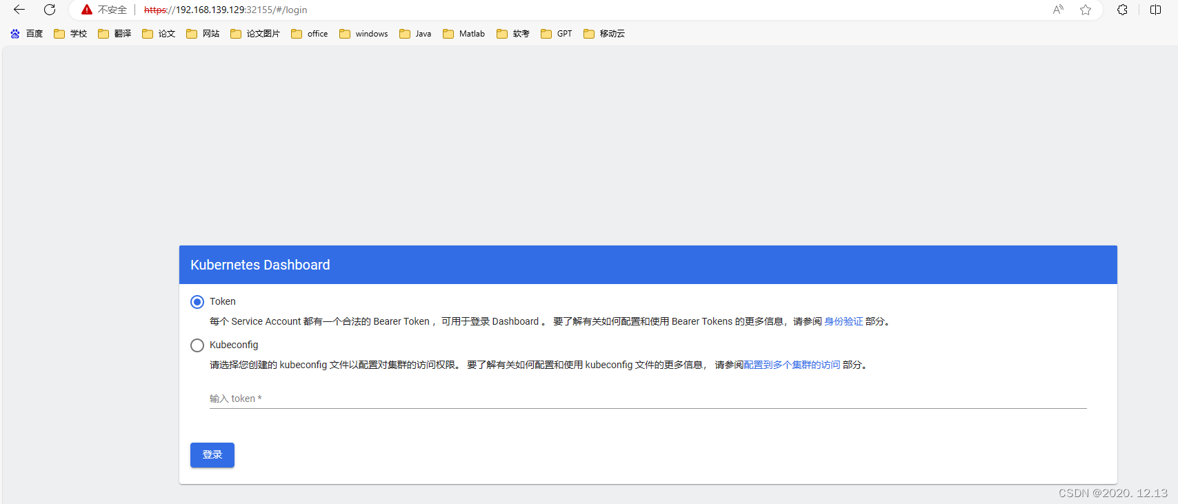
Task: Open the office bookmark folder
Action: [310, 33]
